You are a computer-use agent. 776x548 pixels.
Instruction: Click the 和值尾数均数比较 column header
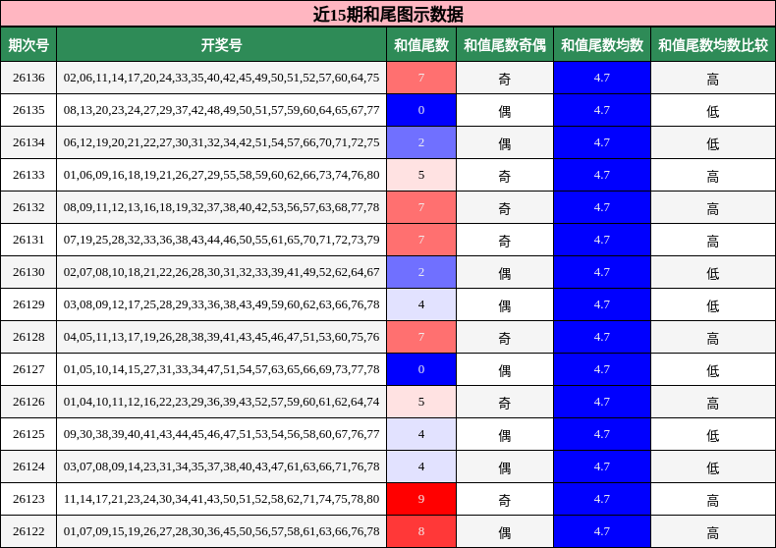[x=713, y=45]
